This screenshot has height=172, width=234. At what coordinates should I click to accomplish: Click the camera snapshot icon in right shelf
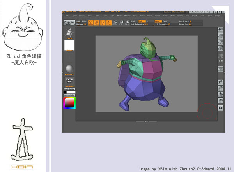point(221,108)
